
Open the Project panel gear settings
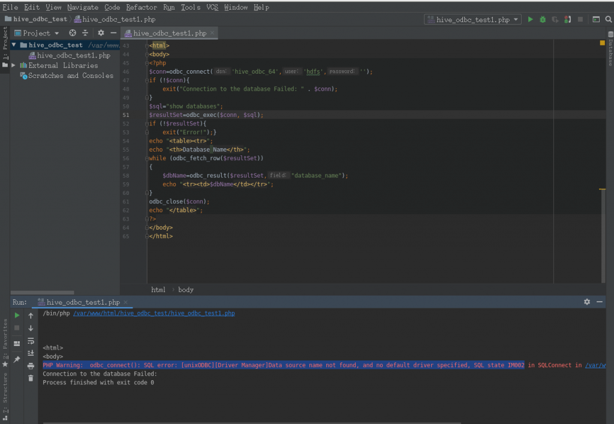101,33
